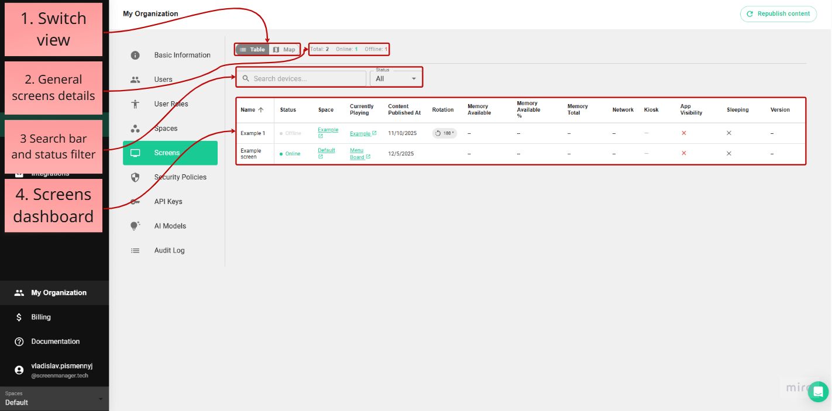Click the Basic Information info icon
This screenshot has width=832, height=411.
coord(135,54)
